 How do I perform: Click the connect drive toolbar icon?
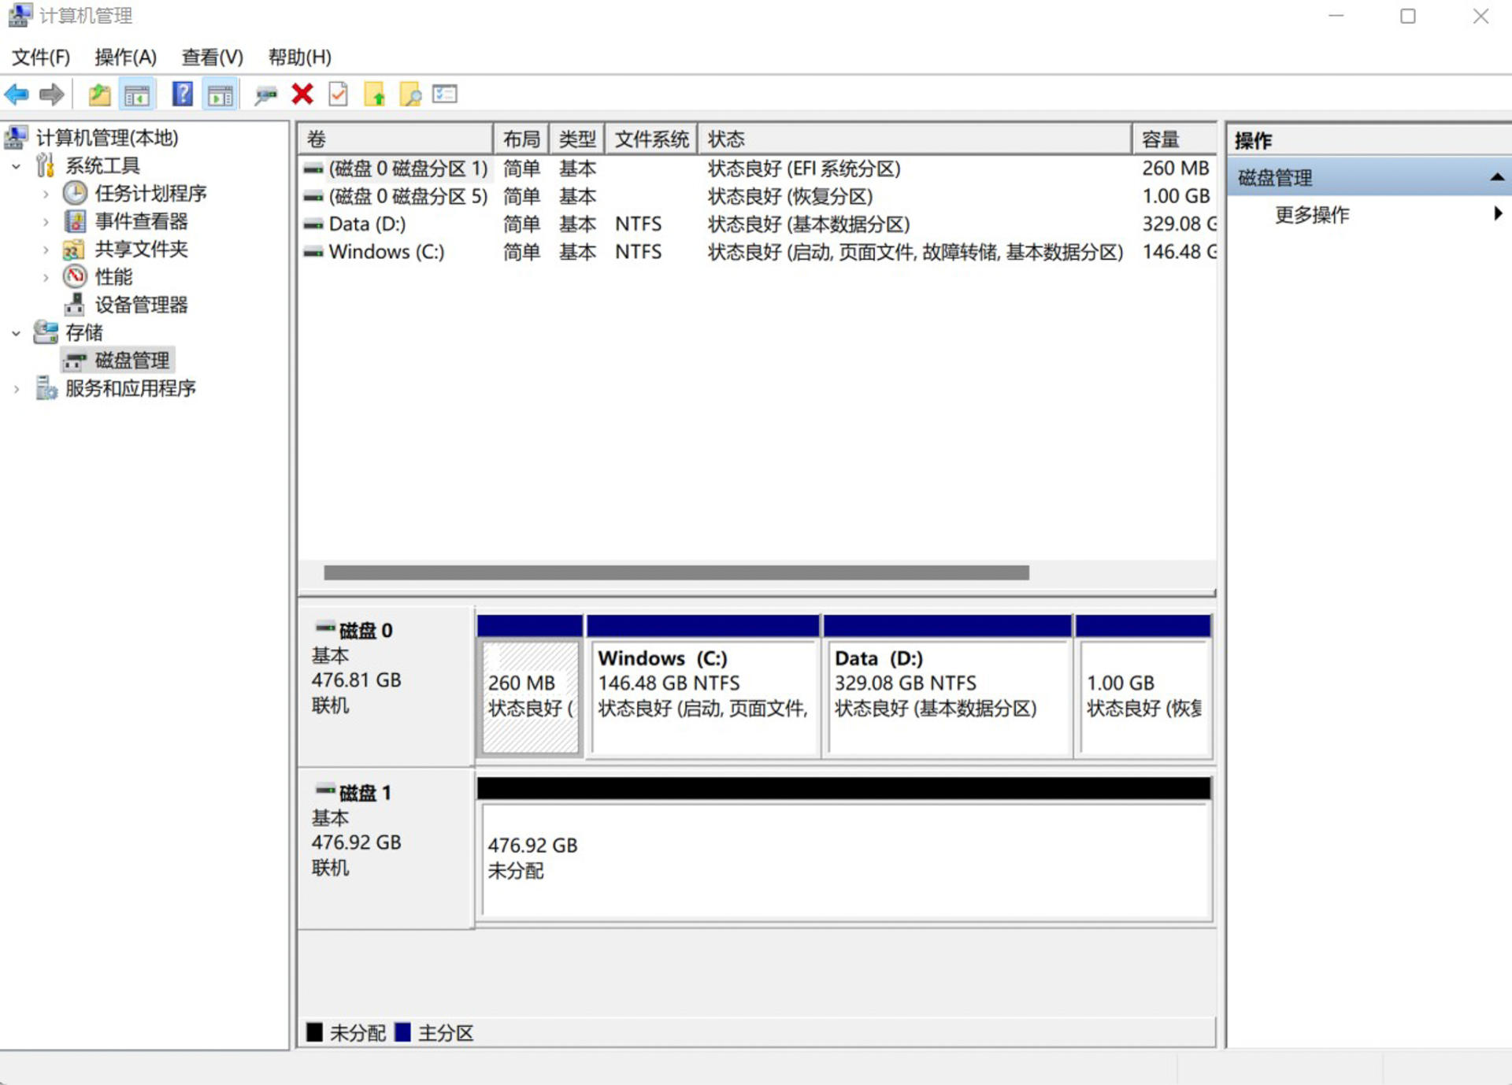point(265,94)
